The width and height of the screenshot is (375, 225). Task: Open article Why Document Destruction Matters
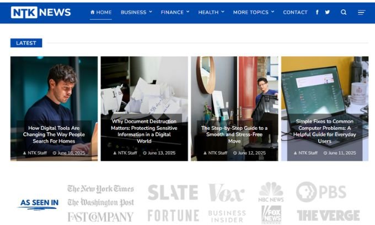pos(144,131)
